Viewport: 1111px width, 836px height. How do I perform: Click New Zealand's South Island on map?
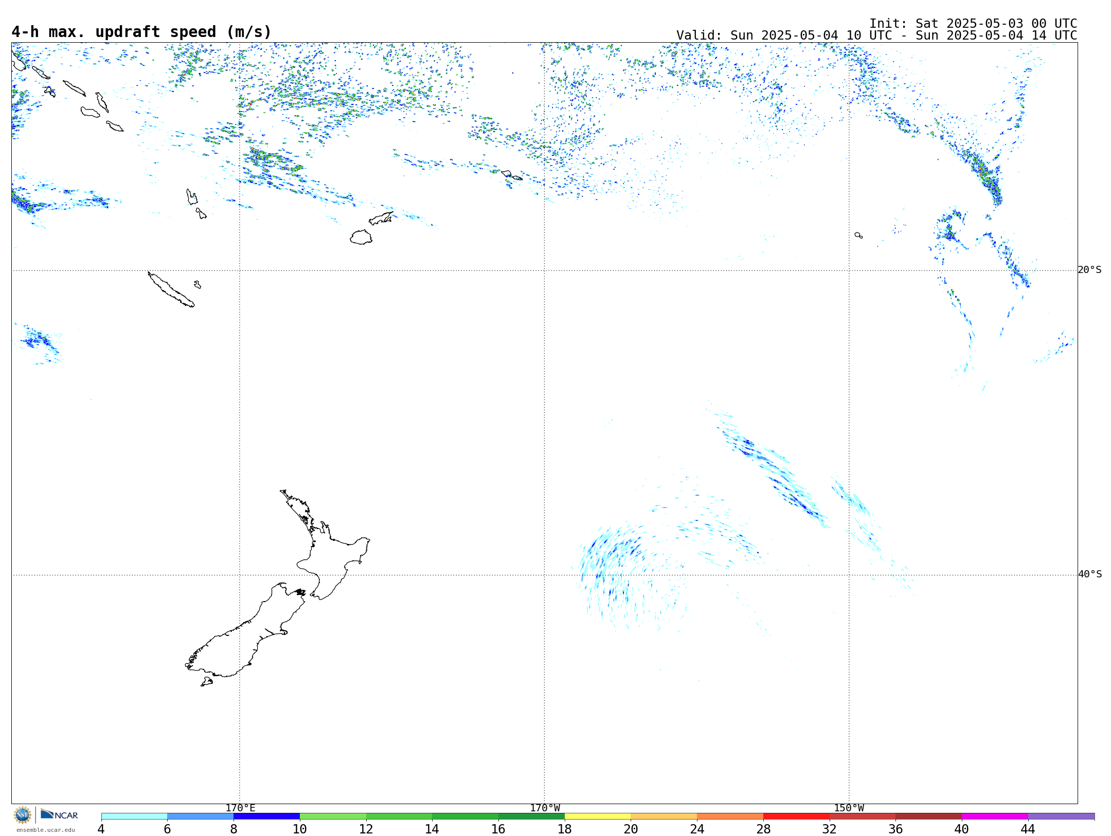click(242, 638)
